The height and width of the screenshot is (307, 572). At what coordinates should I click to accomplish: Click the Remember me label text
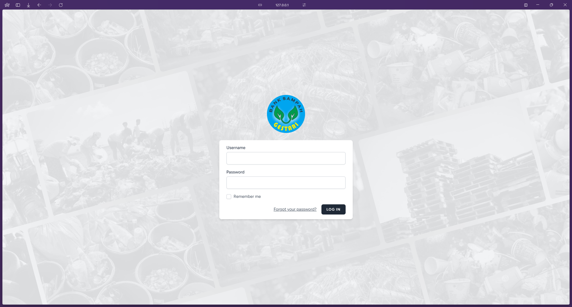247,197
